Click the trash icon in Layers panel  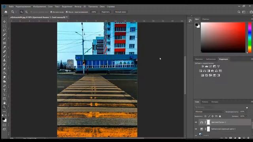click(248, 138)
